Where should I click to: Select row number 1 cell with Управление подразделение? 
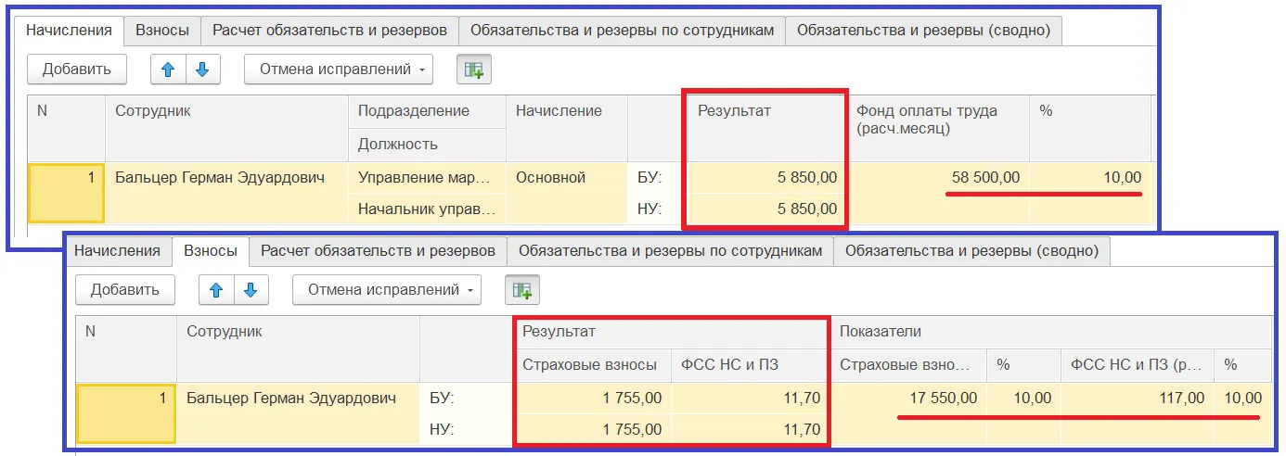pyautogui.click(x=66, y=193)
